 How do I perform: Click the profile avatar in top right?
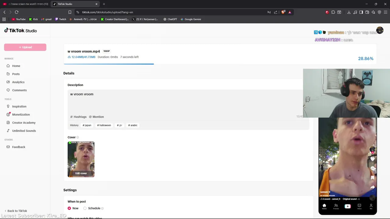(x=380, y=30)
